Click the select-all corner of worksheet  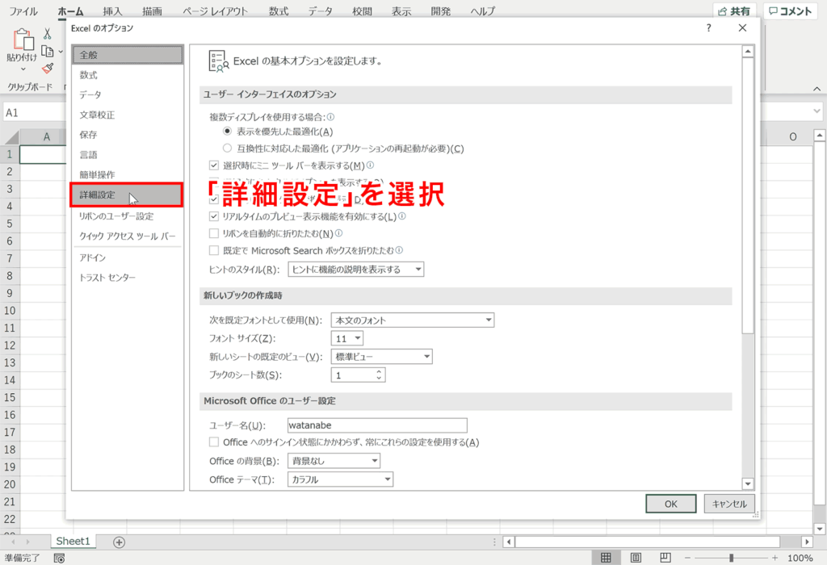click(10, 137)
